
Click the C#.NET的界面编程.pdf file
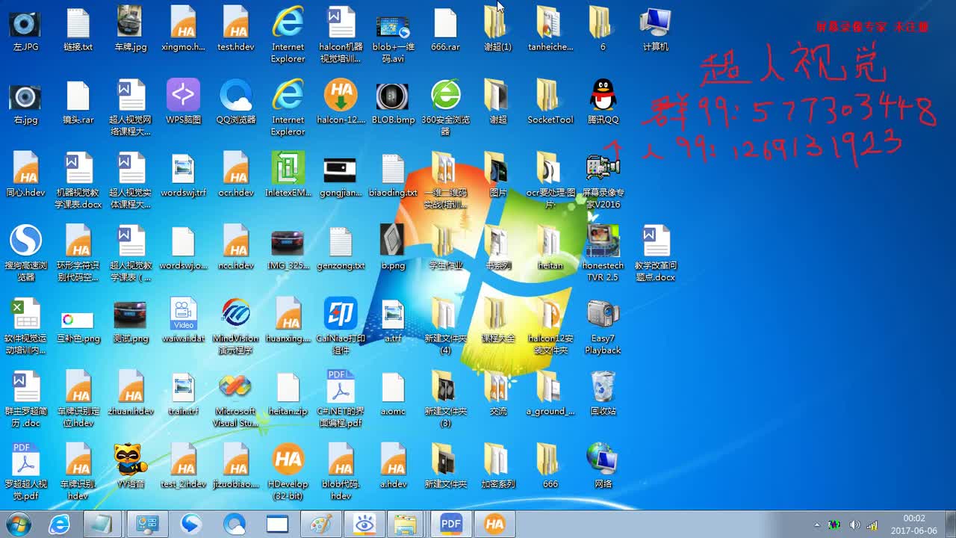[341, 399]
